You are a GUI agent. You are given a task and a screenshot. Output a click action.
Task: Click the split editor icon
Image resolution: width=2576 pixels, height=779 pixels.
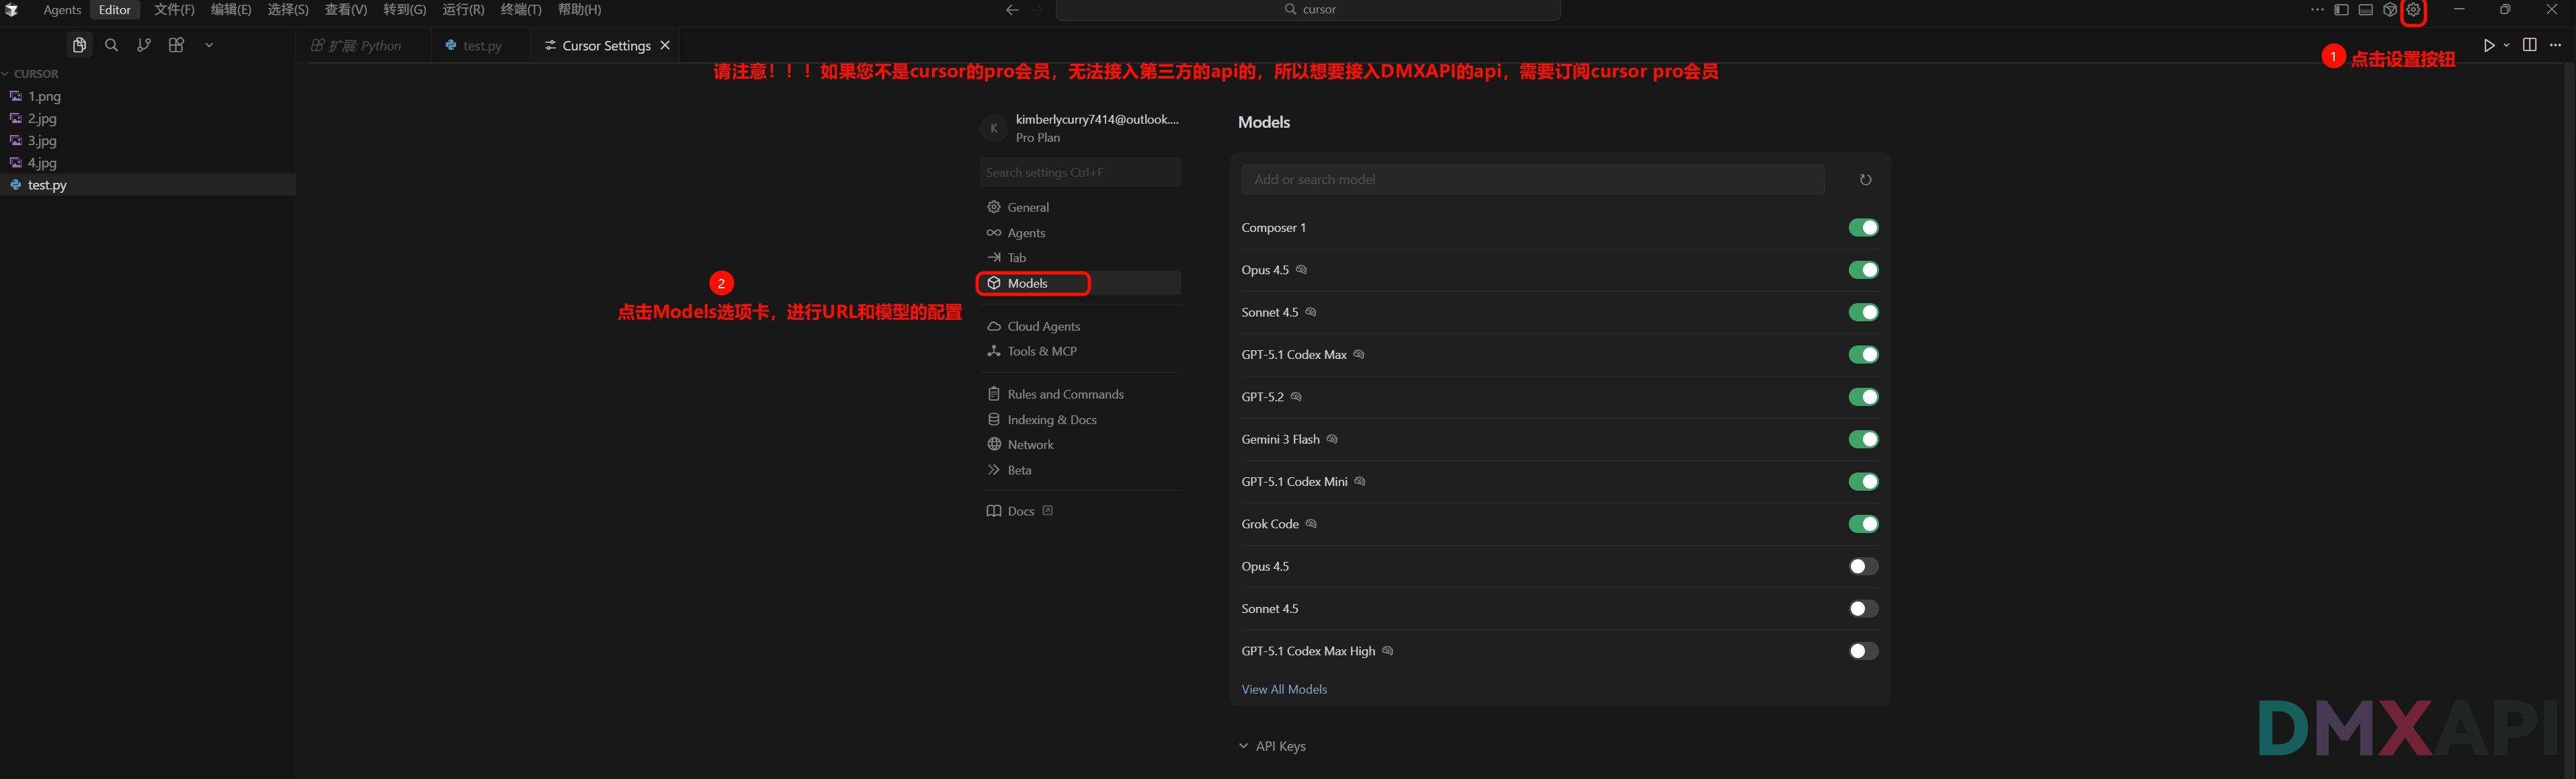click(2529, 45)
